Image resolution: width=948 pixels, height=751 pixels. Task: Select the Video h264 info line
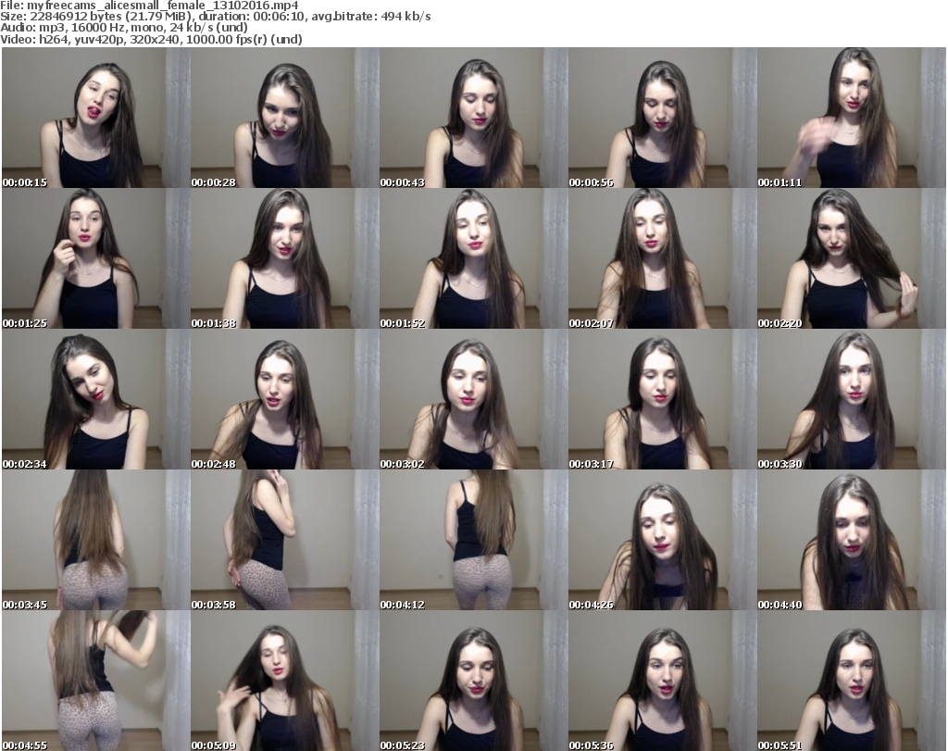tap(153, 39)
